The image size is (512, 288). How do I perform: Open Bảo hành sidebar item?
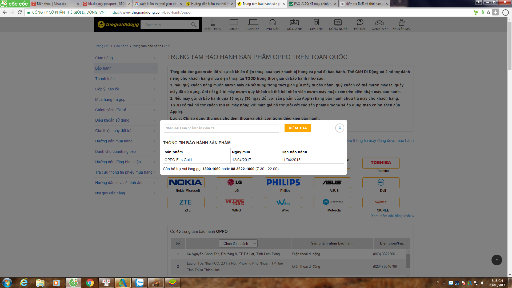click(x=126, y=68)
